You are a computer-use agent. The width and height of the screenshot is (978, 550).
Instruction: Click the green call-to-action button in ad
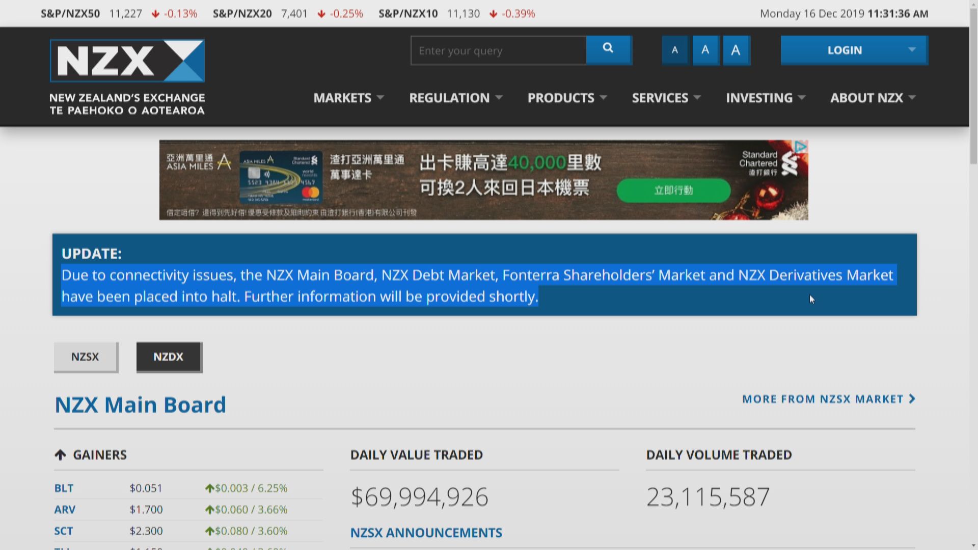(x=673, y=190)
